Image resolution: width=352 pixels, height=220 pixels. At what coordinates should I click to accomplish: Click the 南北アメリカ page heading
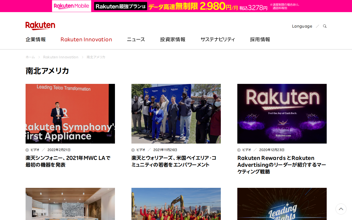point(47,71)
